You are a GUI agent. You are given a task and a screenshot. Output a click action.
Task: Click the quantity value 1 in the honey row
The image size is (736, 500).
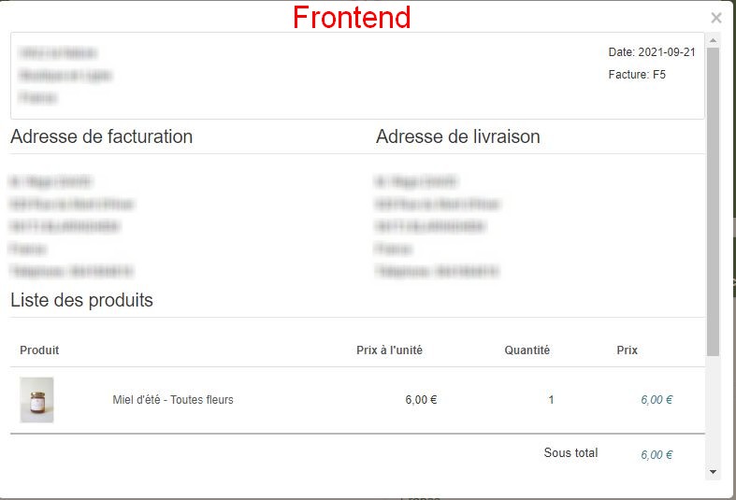click(551, 400)
